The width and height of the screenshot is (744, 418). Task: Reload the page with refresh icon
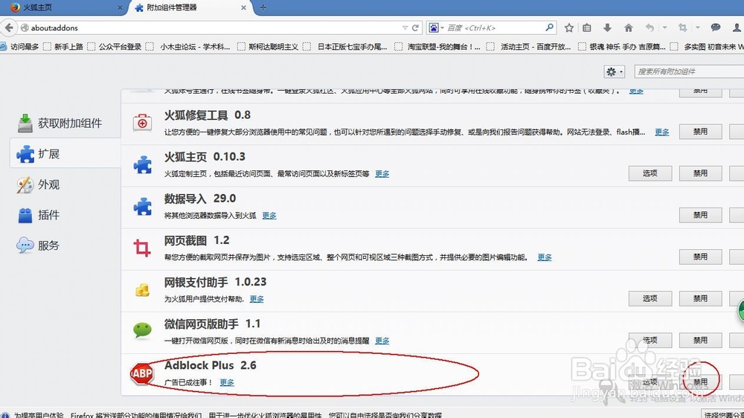[x=415, y=28]
